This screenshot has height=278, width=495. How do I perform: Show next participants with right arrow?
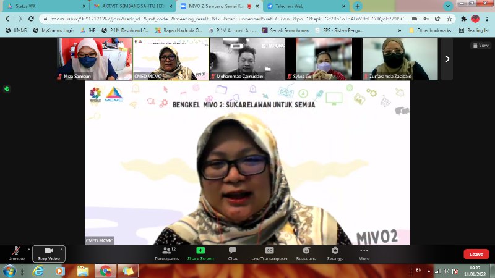tap(447, 59)
